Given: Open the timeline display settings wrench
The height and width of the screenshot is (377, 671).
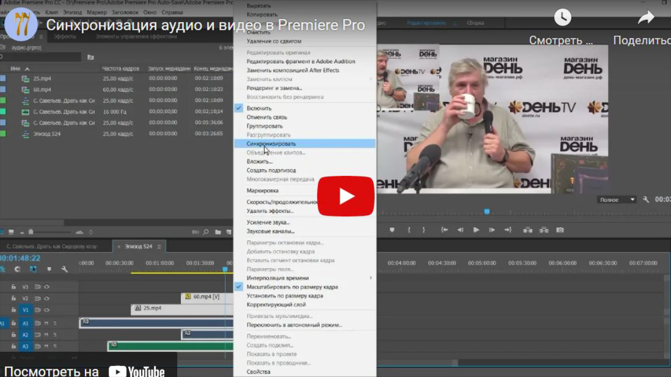Looking at the screenshot, I should (x=64, y=269).
